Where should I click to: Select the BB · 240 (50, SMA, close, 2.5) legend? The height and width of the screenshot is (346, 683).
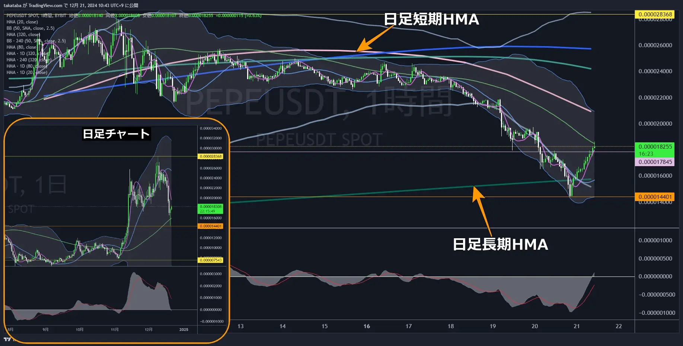pos(36,41)
